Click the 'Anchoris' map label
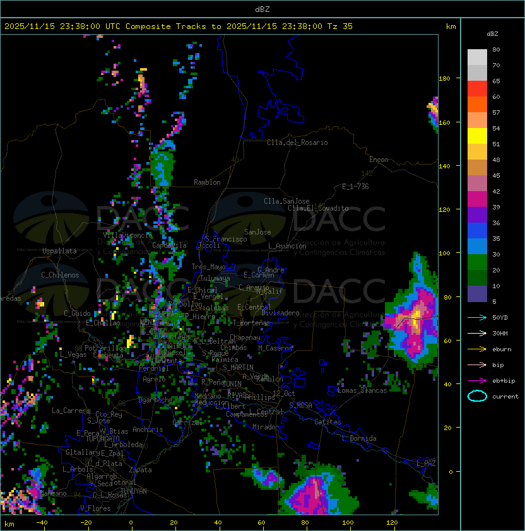This screenshot has height=531, width=525. point(148,429)
